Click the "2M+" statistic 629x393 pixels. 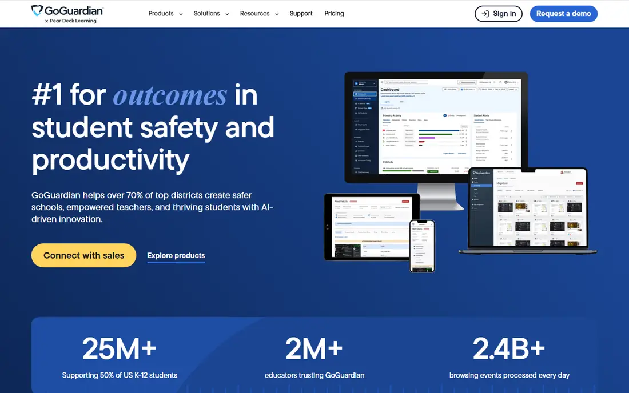coord(314,348)
